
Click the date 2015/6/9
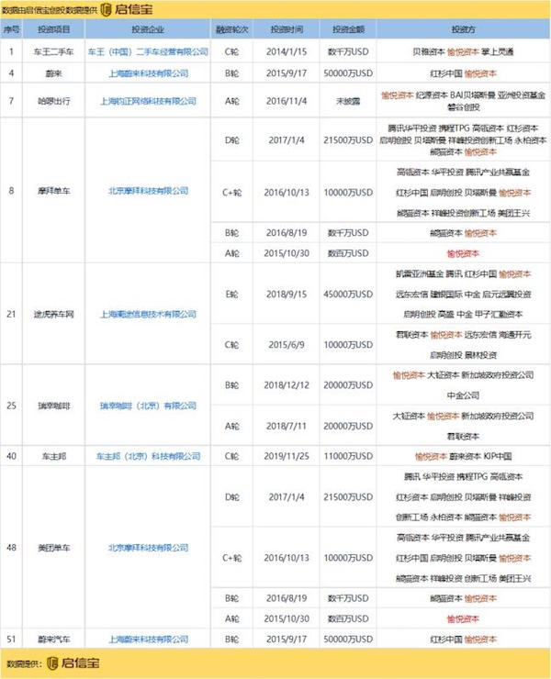point(287,345)
